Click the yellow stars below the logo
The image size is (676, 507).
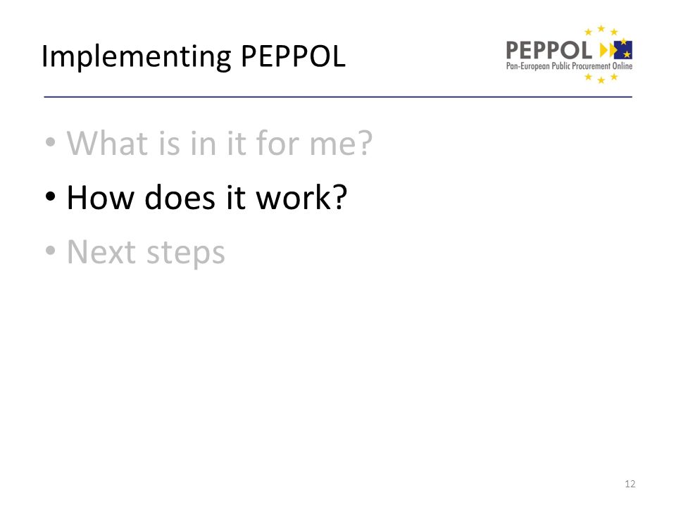tap(601, 78)
